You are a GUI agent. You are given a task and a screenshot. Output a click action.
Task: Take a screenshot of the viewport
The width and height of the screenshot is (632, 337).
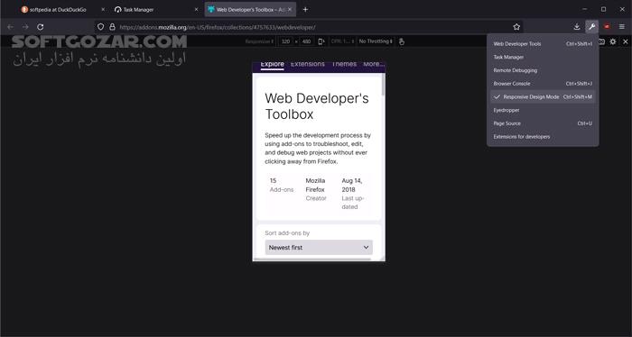pyautogui.click(x=601, y=41)
